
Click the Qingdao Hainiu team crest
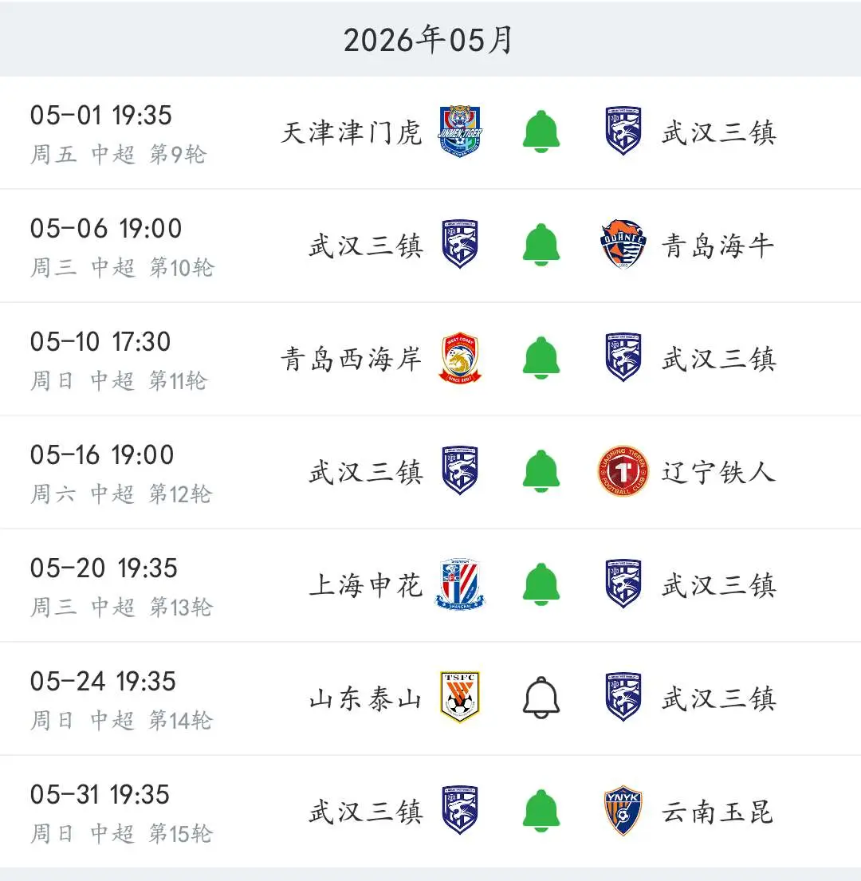click(623, 245)
